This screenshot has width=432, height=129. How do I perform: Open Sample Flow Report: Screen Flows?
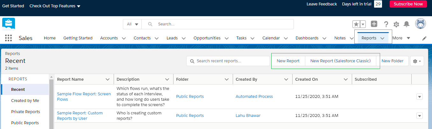click(84, 97)
